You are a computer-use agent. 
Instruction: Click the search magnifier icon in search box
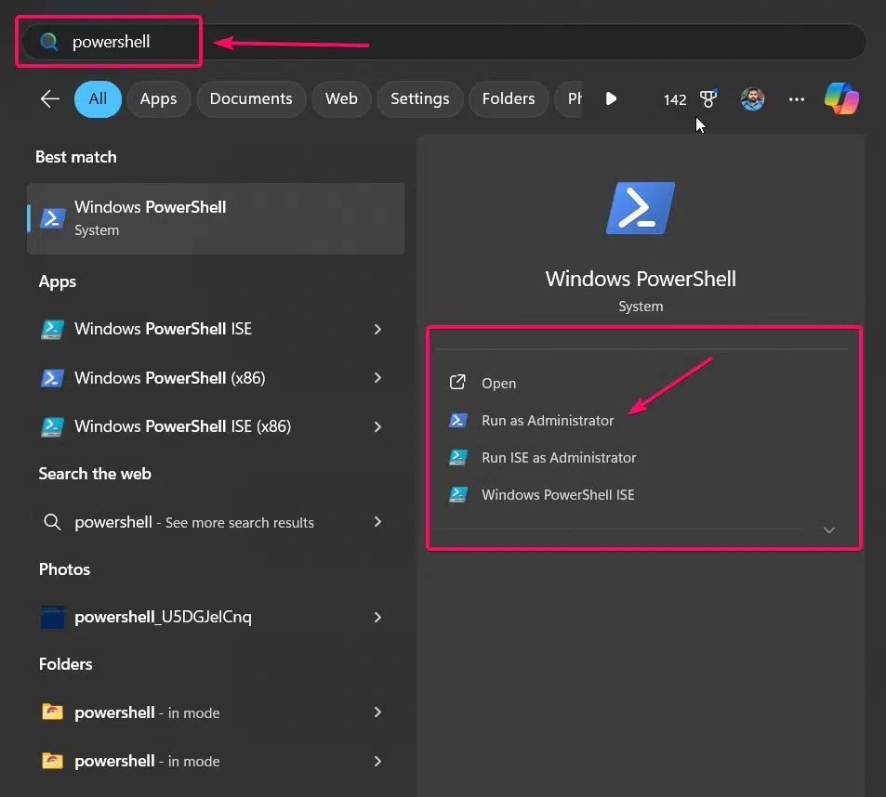tap(49, 42)
